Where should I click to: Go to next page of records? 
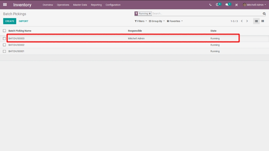247,21
